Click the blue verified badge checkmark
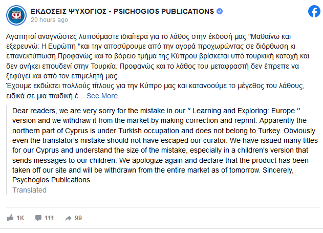Screen dimensions: 323x233 point(220,11)
